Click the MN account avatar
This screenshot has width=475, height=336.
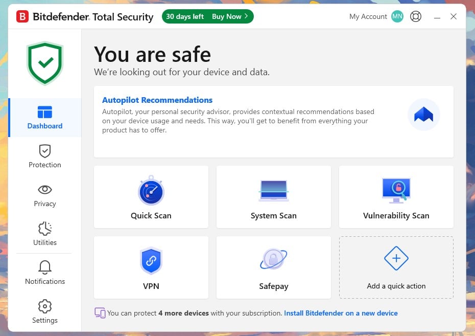397,16
